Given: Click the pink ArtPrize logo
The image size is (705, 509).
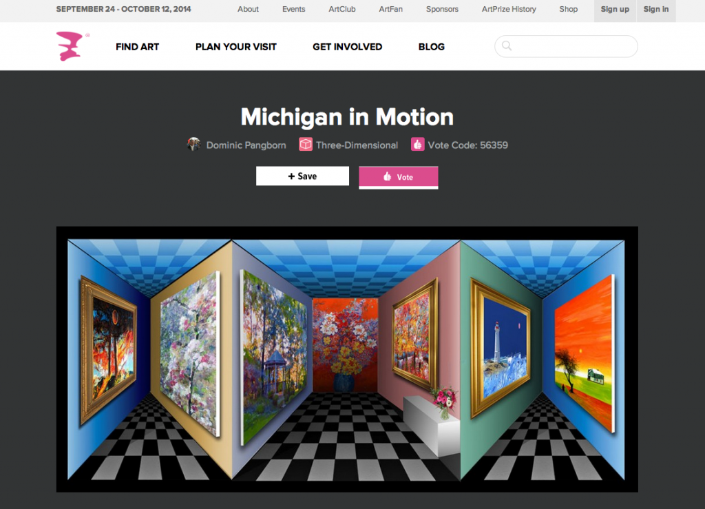Looking at the screenshot, I should tap(70, 46).
